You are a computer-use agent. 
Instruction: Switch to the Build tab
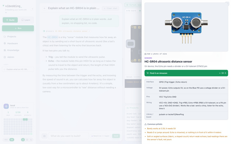(10, 20)
